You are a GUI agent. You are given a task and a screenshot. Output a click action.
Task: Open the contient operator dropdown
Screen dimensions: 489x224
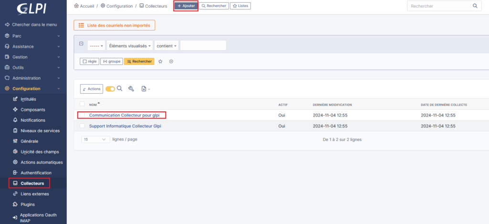point(167,45)
